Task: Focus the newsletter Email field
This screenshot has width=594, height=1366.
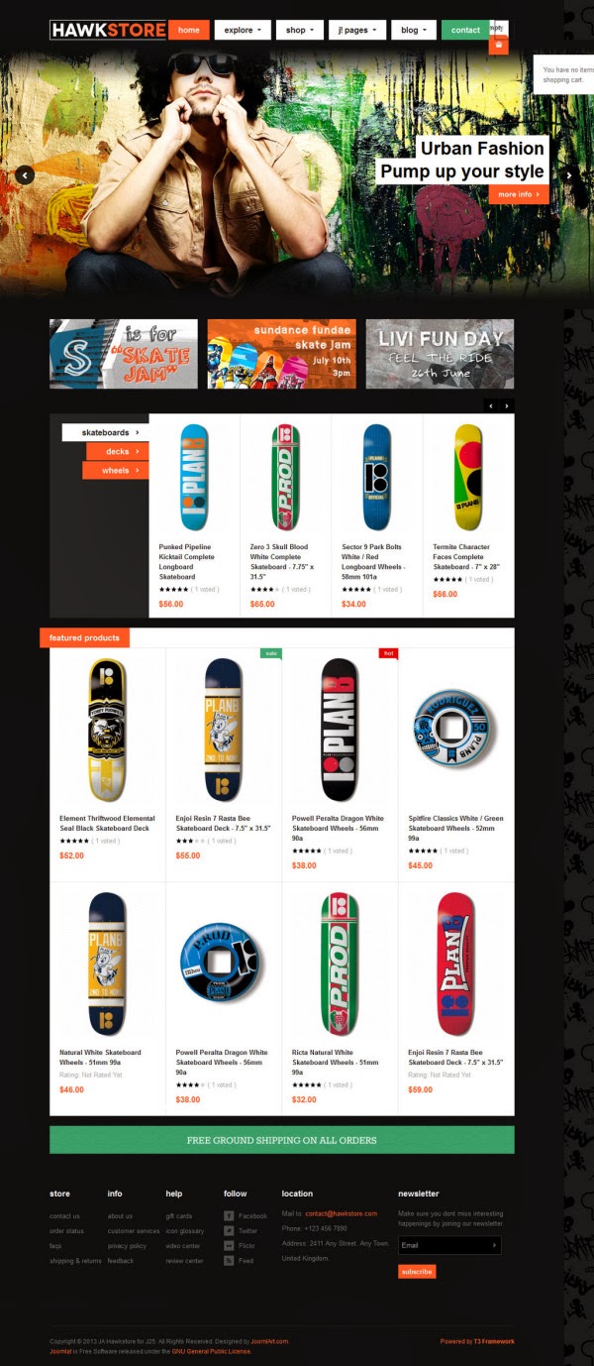Action: point(449,1246)
